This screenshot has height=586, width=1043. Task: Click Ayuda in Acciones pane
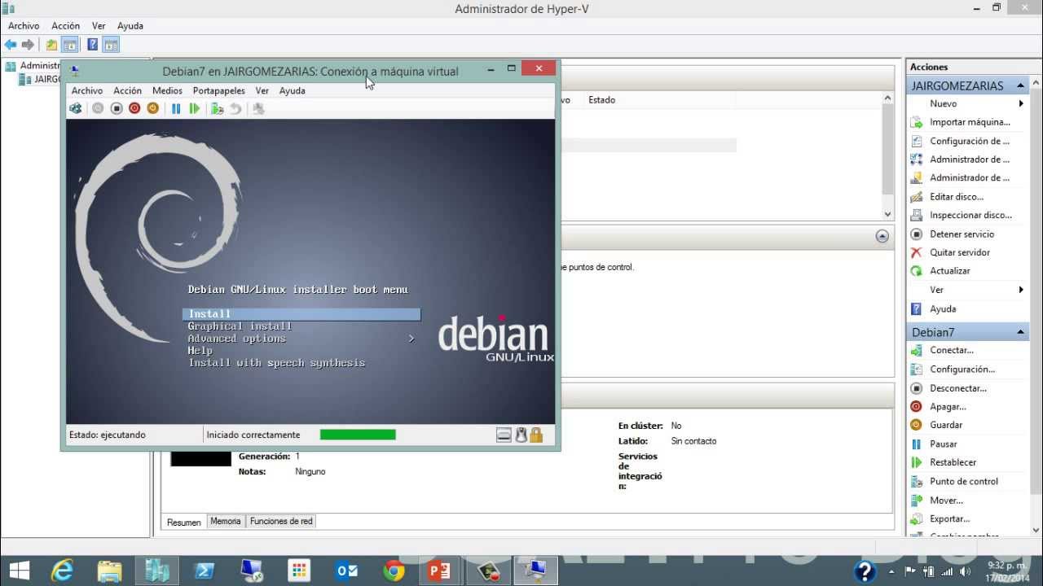point(943,309)
